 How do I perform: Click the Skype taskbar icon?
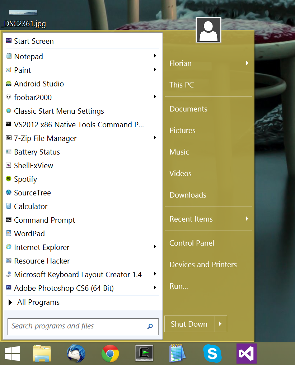[212, 354]
